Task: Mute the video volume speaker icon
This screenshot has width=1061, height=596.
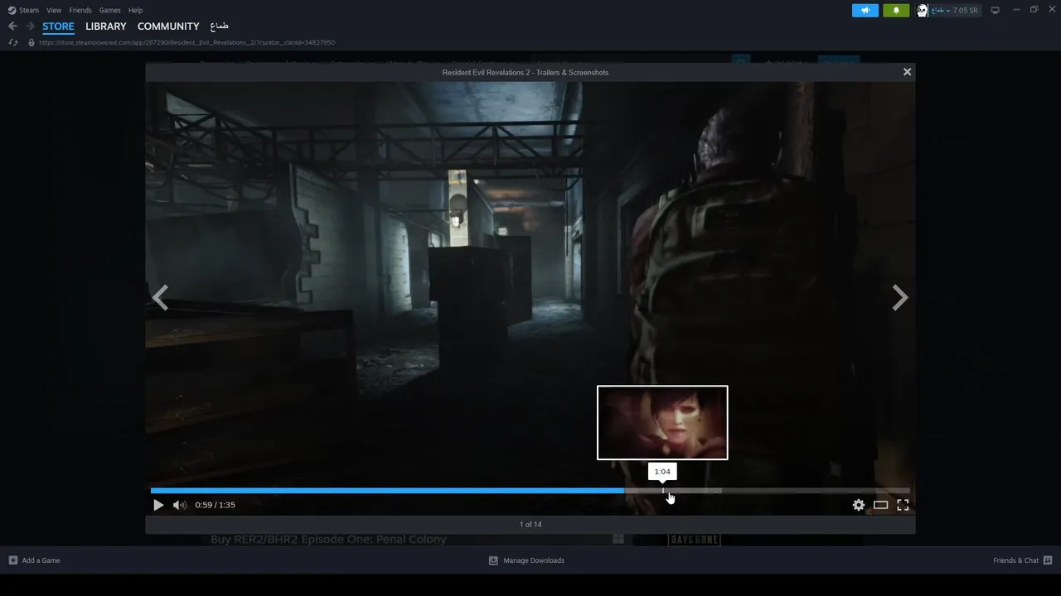Action: coord(179,505)
